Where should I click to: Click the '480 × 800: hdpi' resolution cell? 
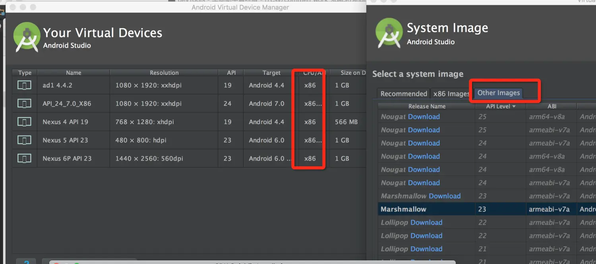[x=141, y=140]
